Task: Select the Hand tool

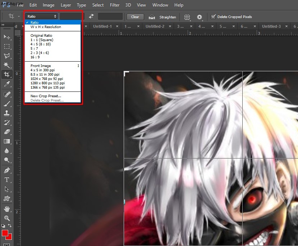Action: click(x=7, y=209)
